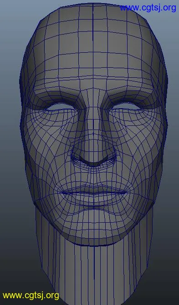Screen dimensions: 179x305
Task: Pick the right eye socket opening
Action: [x=127, y=106]
